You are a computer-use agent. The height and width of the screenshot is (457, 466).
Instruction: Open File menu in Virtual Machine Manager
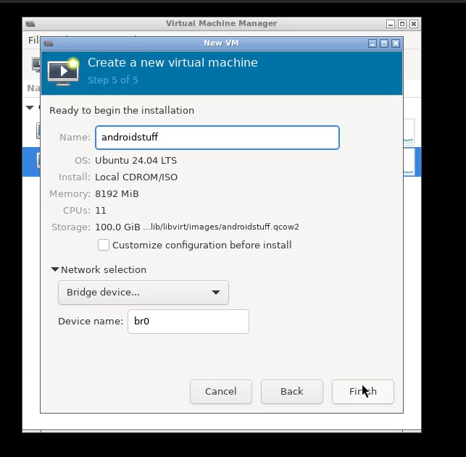pos(33,40)
